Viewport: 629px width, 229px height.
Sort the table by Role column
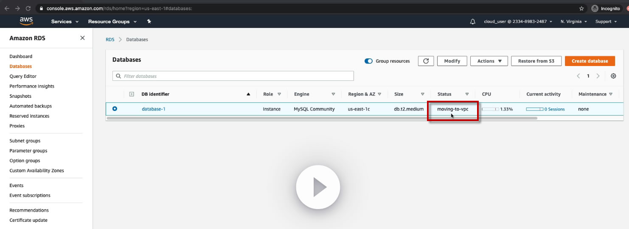click(279, 94)
